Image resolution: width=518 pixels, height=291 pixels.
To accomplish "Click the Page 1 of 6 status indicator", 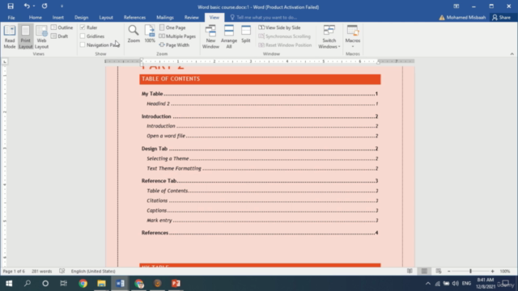I will tap(14, 272).
